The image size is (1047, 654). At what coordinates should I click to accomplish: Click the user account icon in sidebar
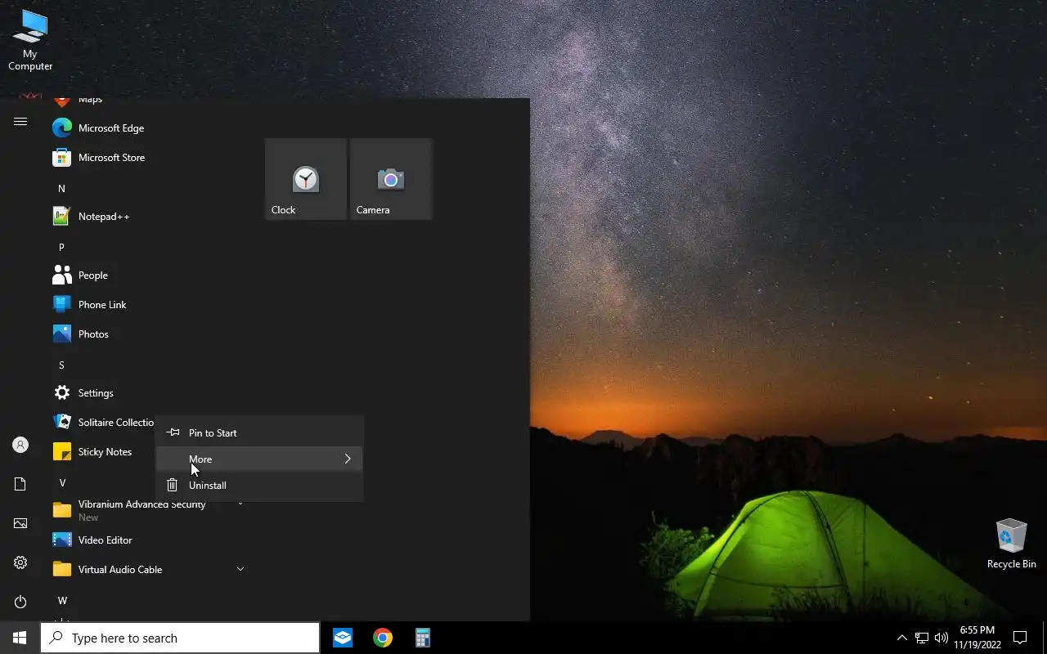click(x=20, y=445)
